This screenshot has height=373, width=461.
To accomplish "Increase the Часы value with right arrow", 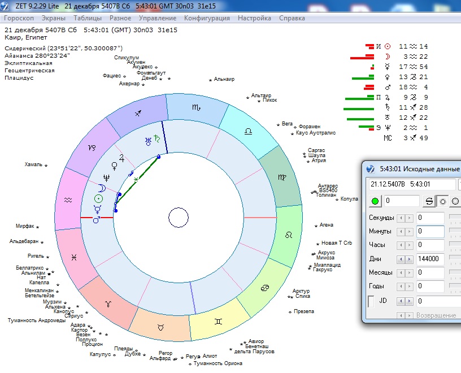I will click(409, 245).
